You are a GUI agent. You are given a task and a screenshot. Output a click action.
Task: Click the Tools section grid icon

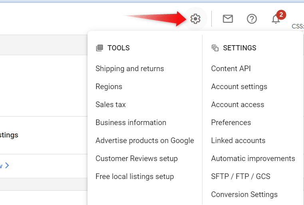pos(99,48)
